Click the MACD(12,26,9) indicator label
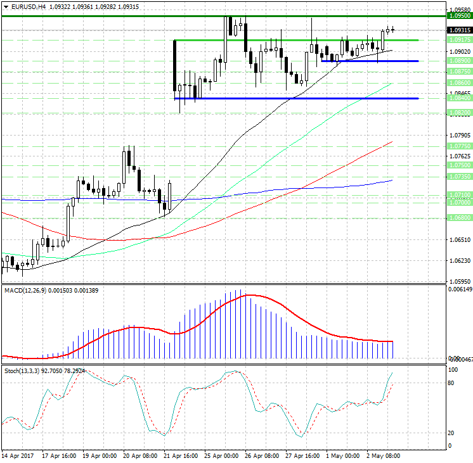This screenshot has width=473, height=463. [24, 289]
